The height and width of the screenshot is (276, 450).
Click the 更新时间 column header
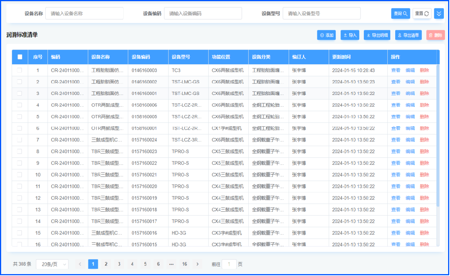click(x=358, y=57)
